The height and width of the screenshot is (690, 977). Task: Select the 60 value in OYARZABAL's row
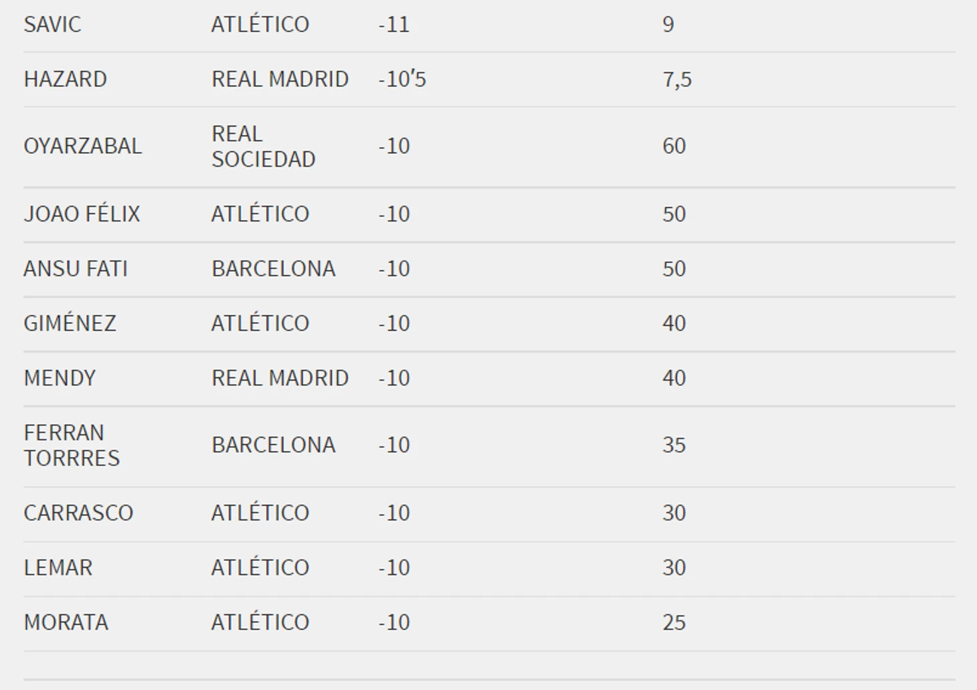pyautogui.click(x=674, y=147)
